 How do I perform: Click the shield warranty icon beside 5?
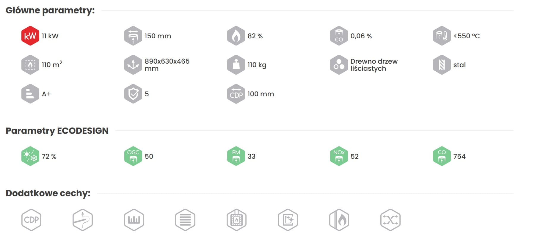click(133, 94)
